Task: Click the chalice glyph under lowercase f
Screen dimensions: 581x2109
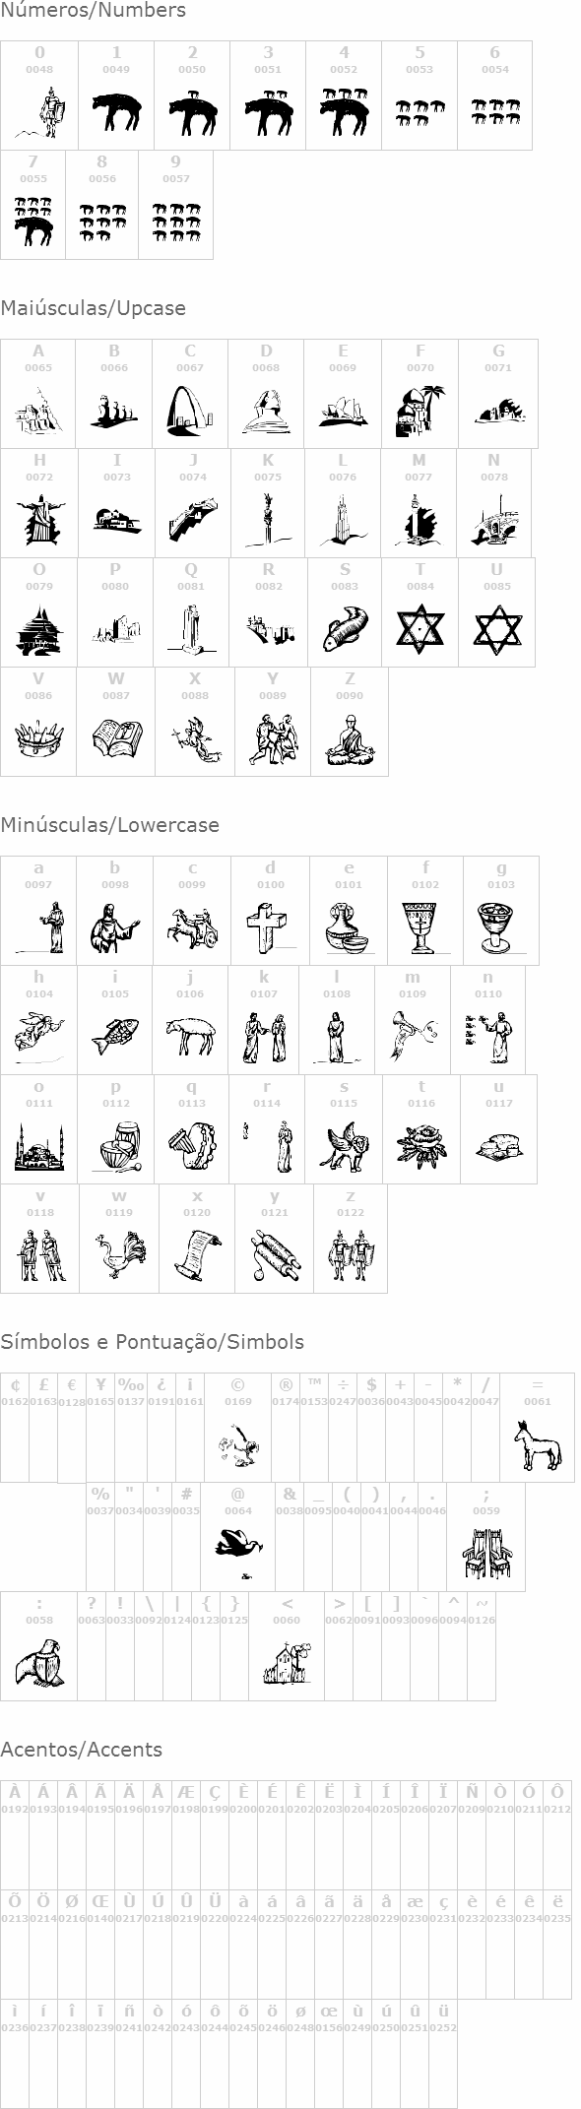Action: pyautogui.click(x=425, y=927)
